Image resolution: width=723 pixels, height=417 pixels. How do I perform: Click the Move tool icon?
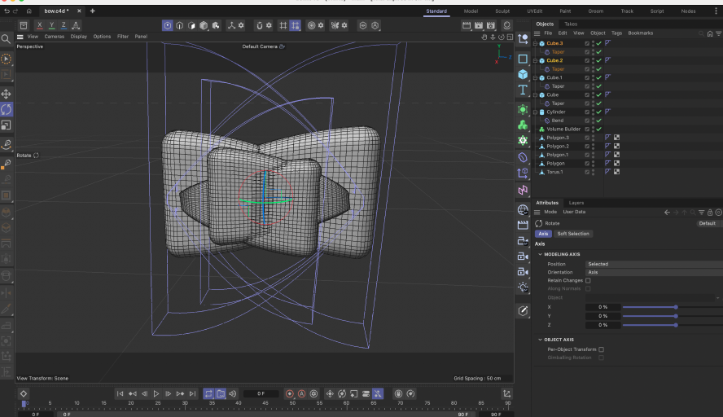pos(7,94)
